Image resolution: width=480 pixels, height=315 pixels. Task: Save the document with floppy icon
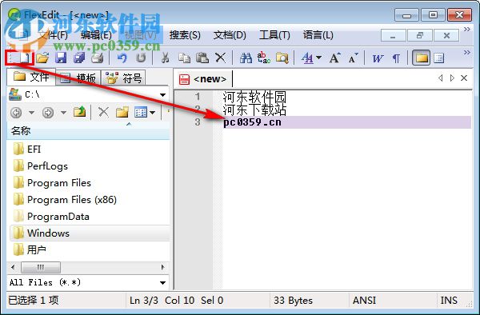click(x=61, y=58)
